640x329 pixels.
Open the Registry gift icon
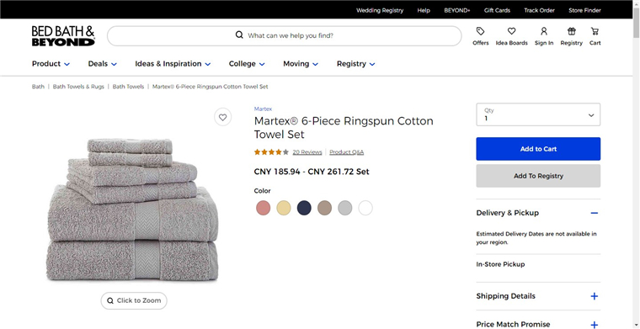click(x=572, y=31)
